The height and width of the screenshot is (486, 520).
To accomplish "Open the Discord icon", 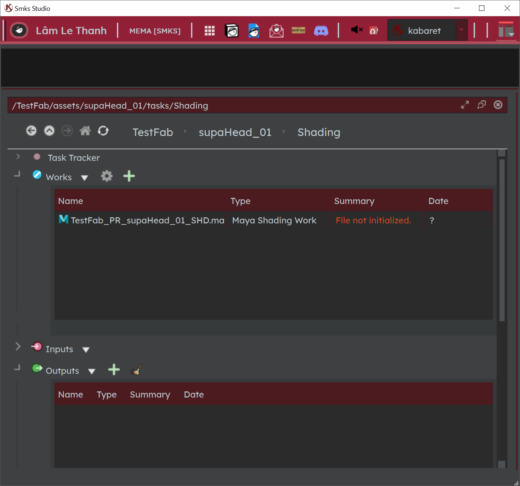I will [x=321, y=31].
